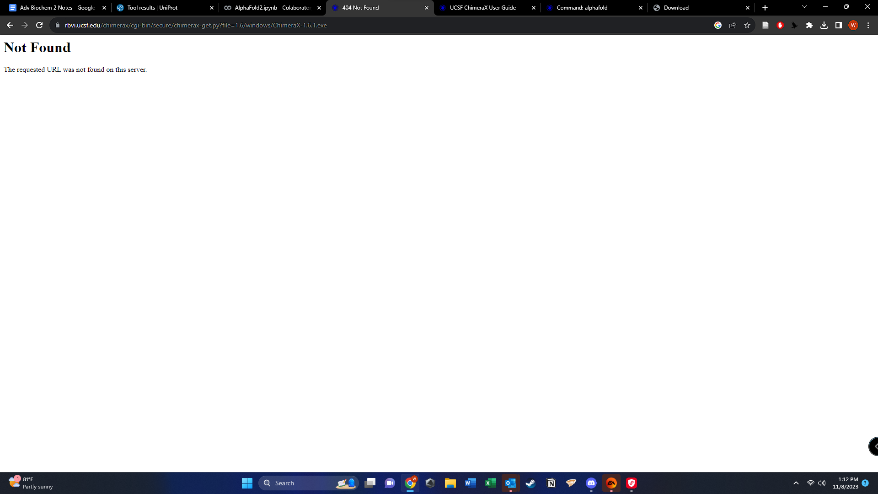Screen dimensions: 878x494
Task: Open Discord from the taskbar
Action: pos(591,483)
